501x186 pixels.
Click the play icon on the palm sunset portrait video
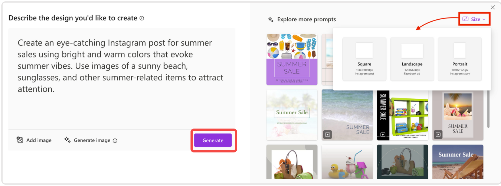coord(438,135)
